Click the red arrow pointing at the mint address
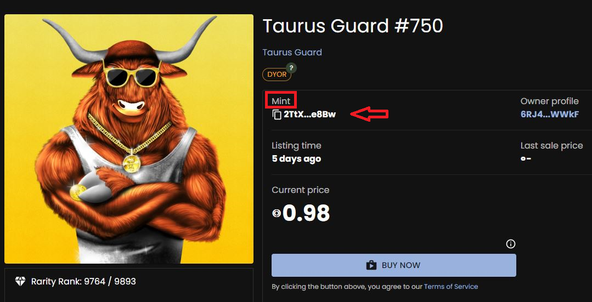The height and width of the screenshot is (302, 592). pyautogui.click(x=369, y=114)
